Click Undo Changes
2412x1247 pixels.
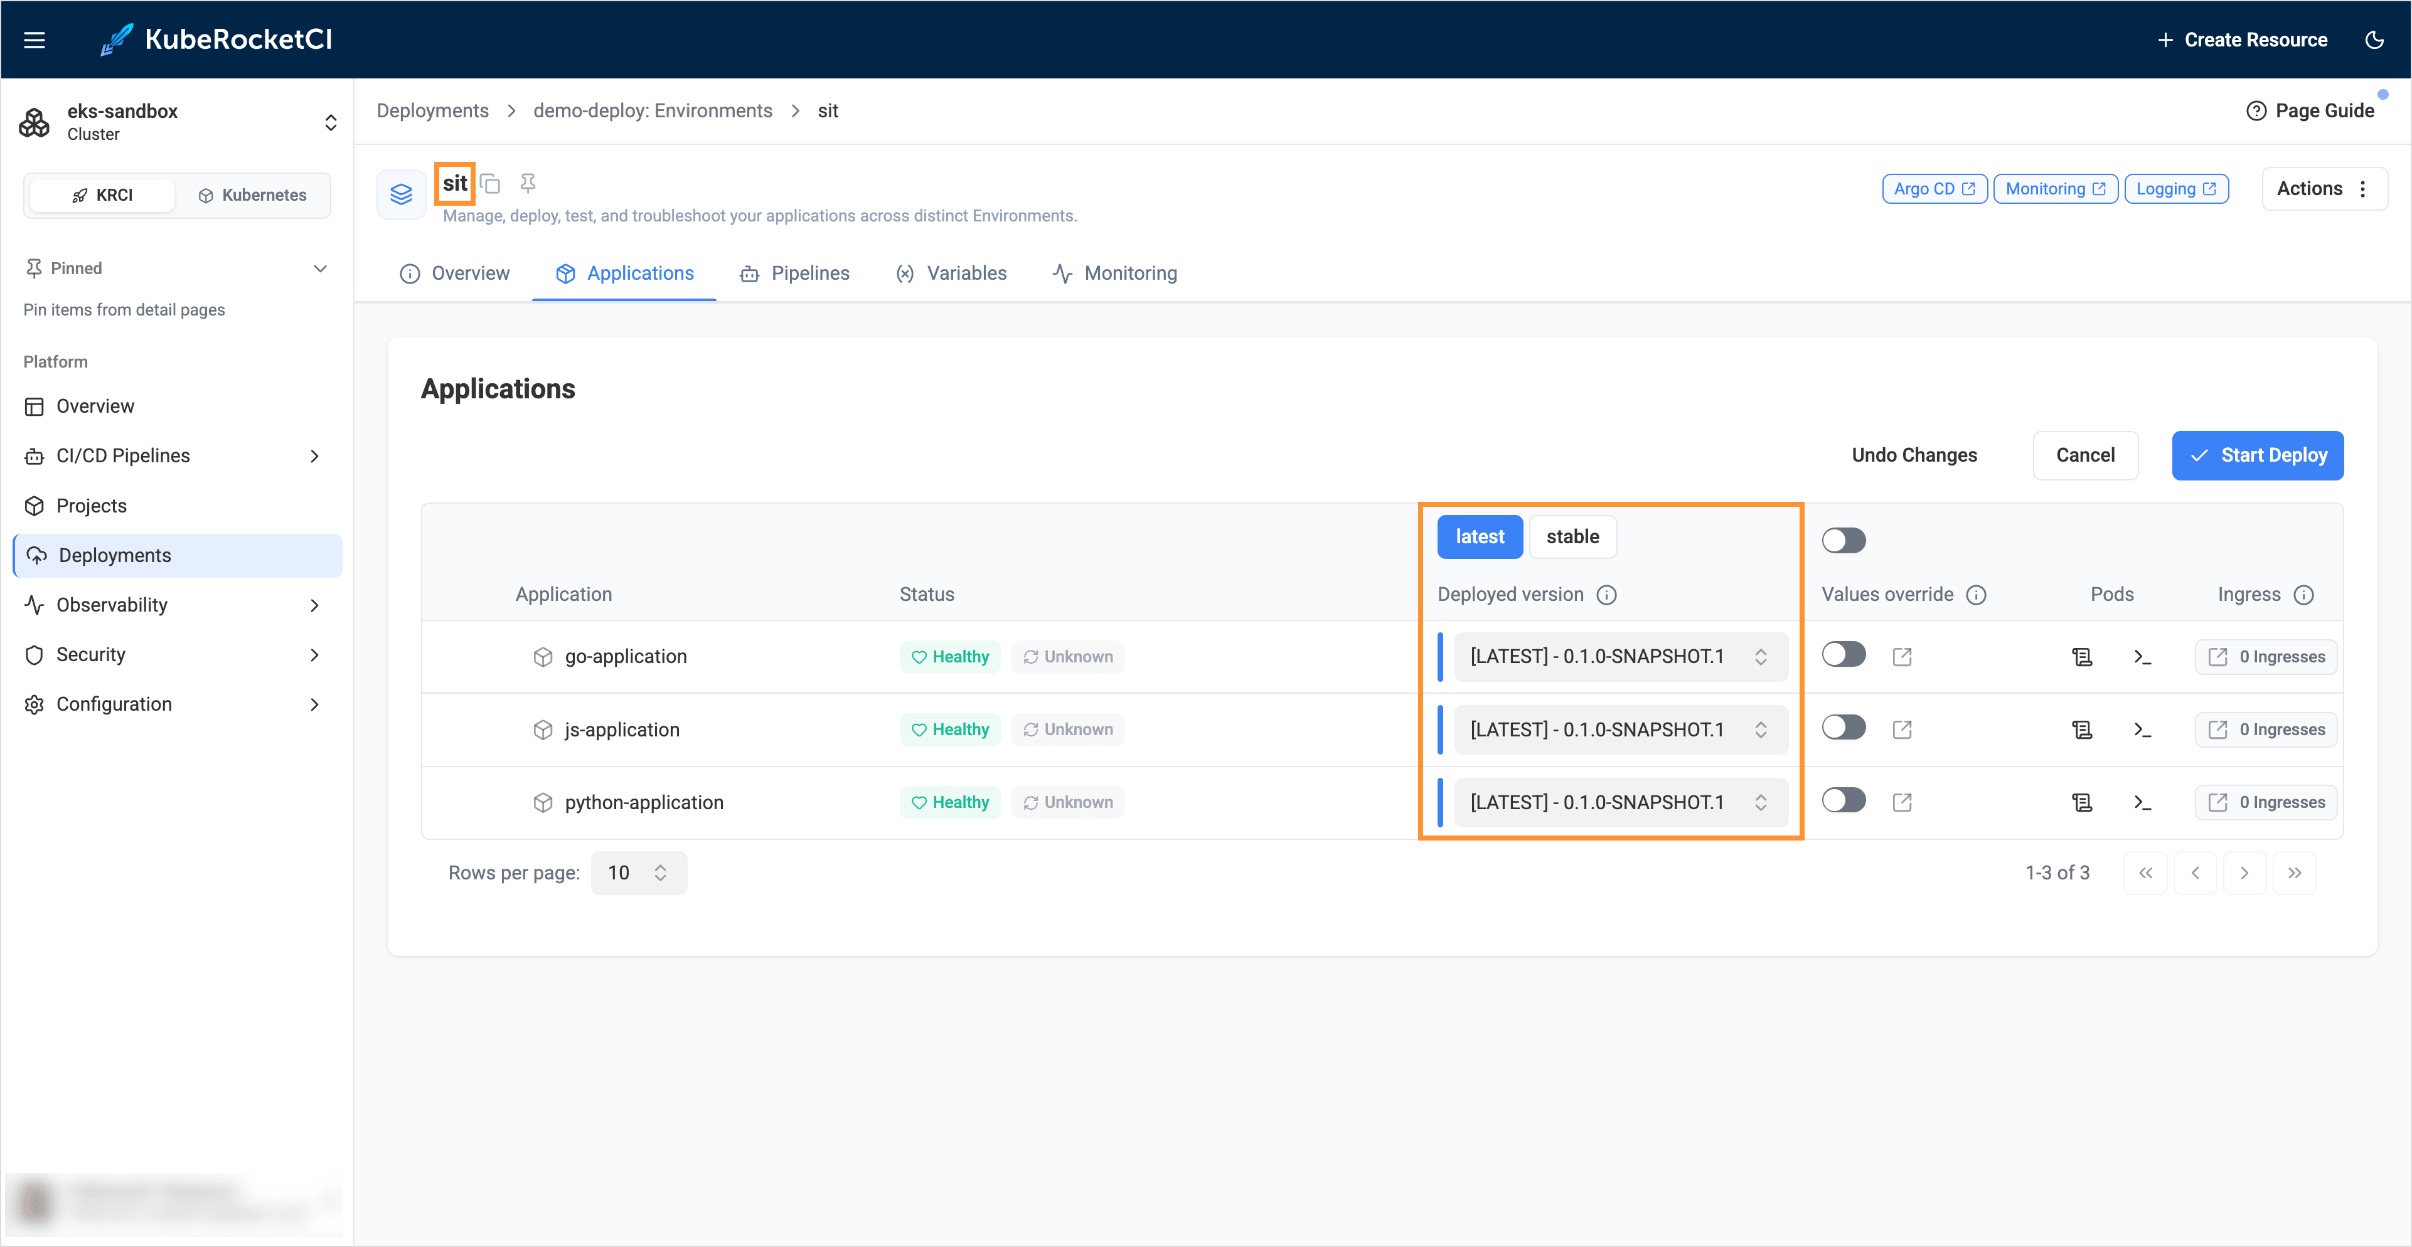click(1914, 455)
